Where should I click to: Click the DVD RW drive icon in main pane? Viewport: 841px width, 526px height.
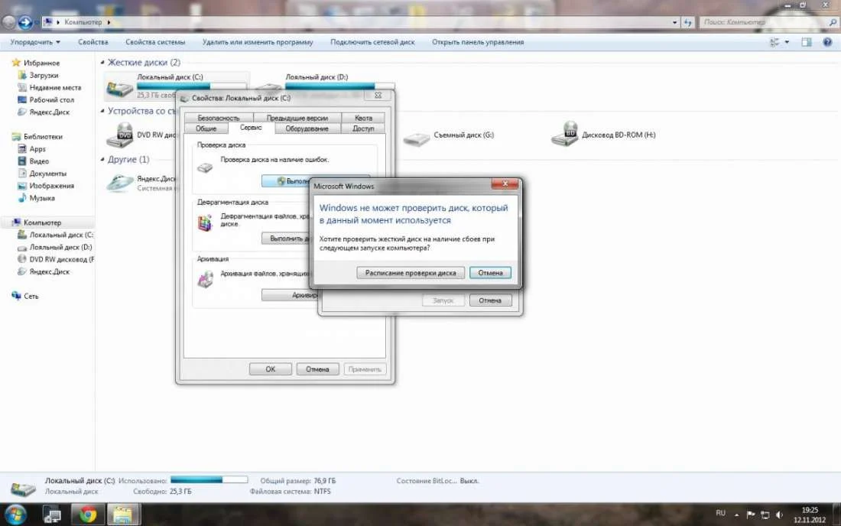[x=119, y=135]
